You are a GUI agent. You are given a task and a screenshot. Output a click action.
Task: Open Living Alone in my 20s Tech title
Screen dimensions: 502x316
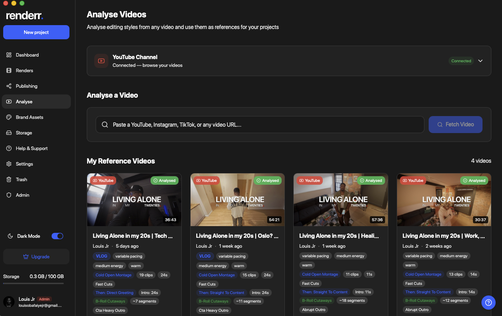(133, 236)
